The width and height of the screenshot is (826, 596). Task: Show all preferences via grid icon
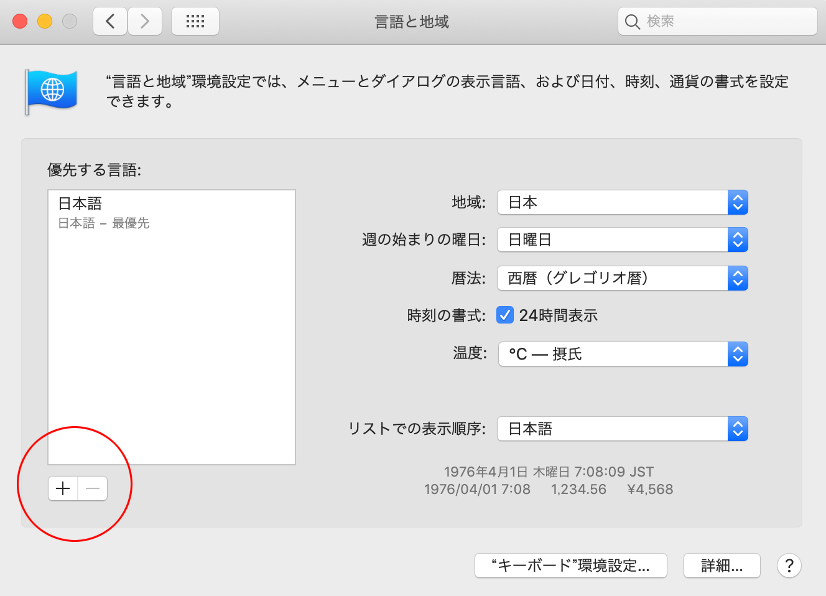tap(195, 22)
